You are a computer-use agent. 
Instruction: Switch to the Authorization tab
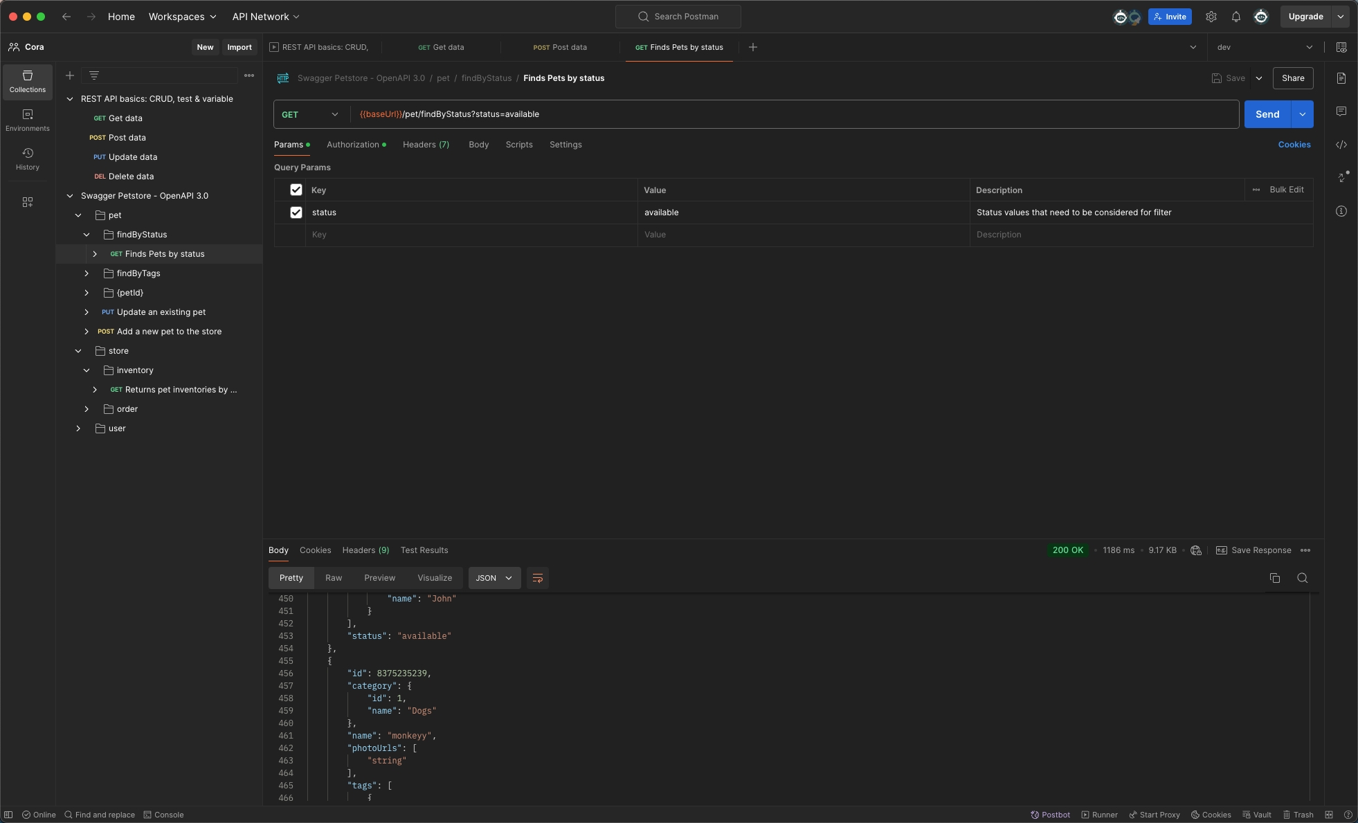tap(356, 145)
